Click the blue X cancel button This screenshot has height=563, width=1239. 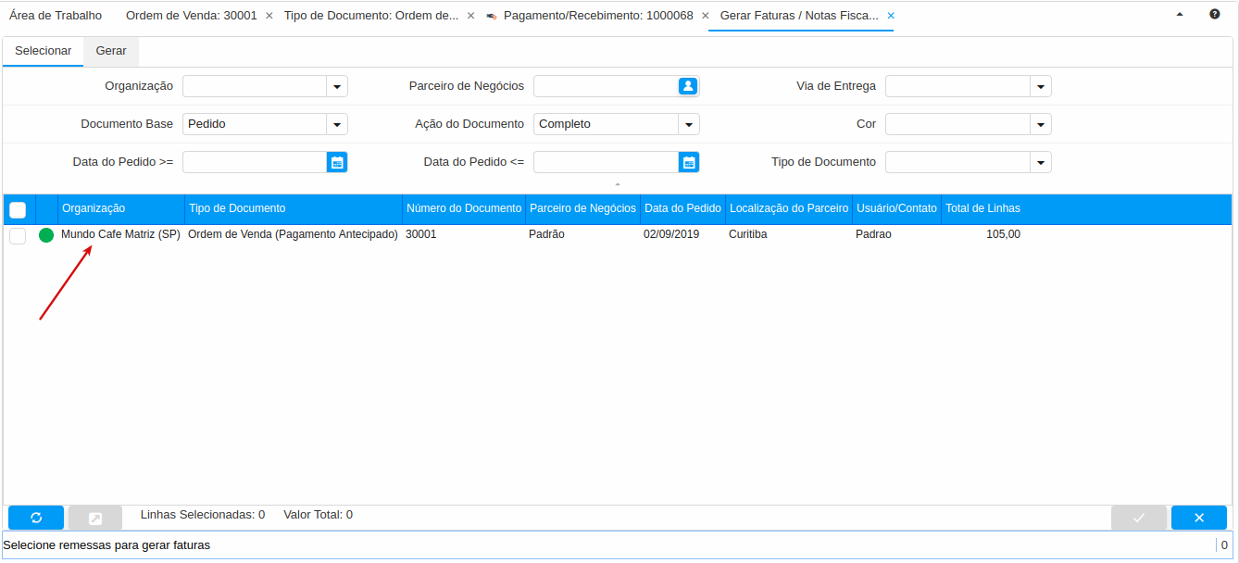(x=1198, y=518)
